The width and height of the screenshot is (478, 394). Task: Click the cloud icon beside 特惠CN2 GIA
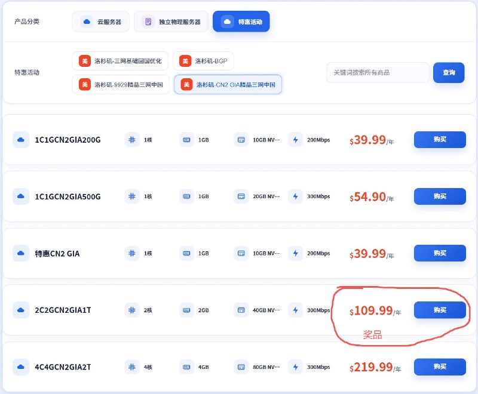pos(21,253)
